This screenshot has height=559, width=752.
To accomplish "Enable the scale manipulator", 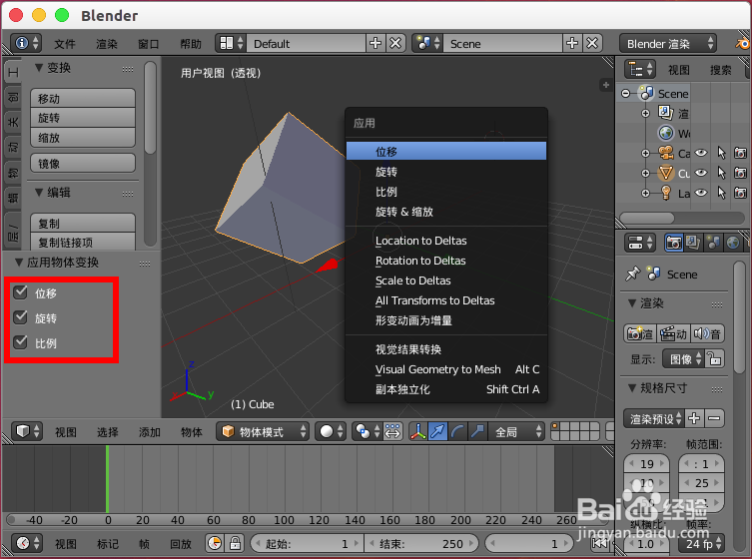I will 477,431.
